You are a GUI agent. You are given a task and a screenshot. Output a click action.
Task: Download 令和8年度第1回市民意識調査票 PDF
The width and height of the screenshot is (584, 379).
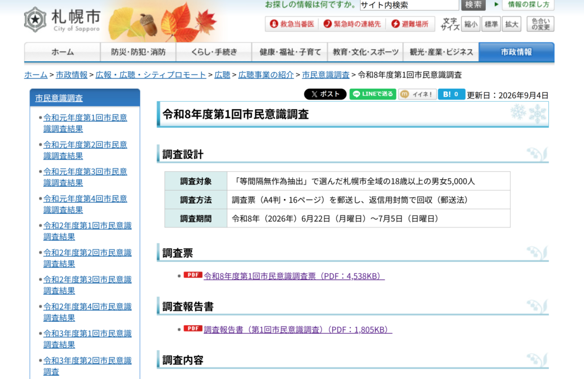(x=294, y=276)
